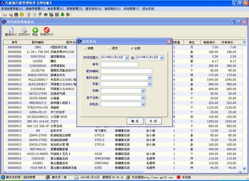This screenshot has width=249, height=181.
Task: Click the green 导出 export icon
Action: pos(35,30)
